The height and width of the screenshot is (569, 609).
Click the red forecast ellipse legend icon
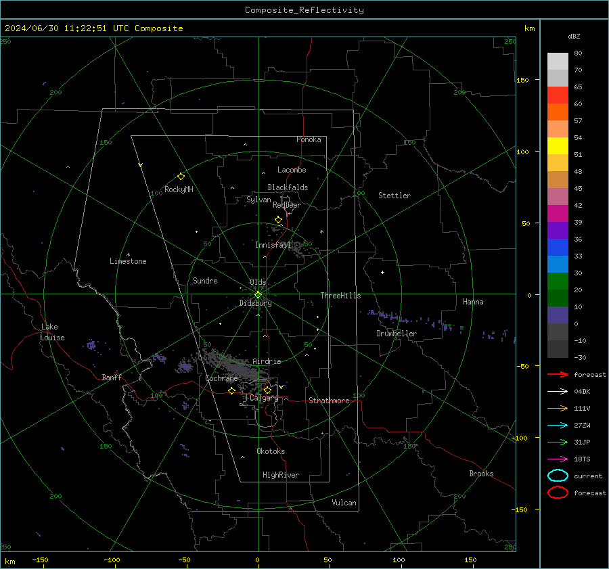(x=558, y=493)
